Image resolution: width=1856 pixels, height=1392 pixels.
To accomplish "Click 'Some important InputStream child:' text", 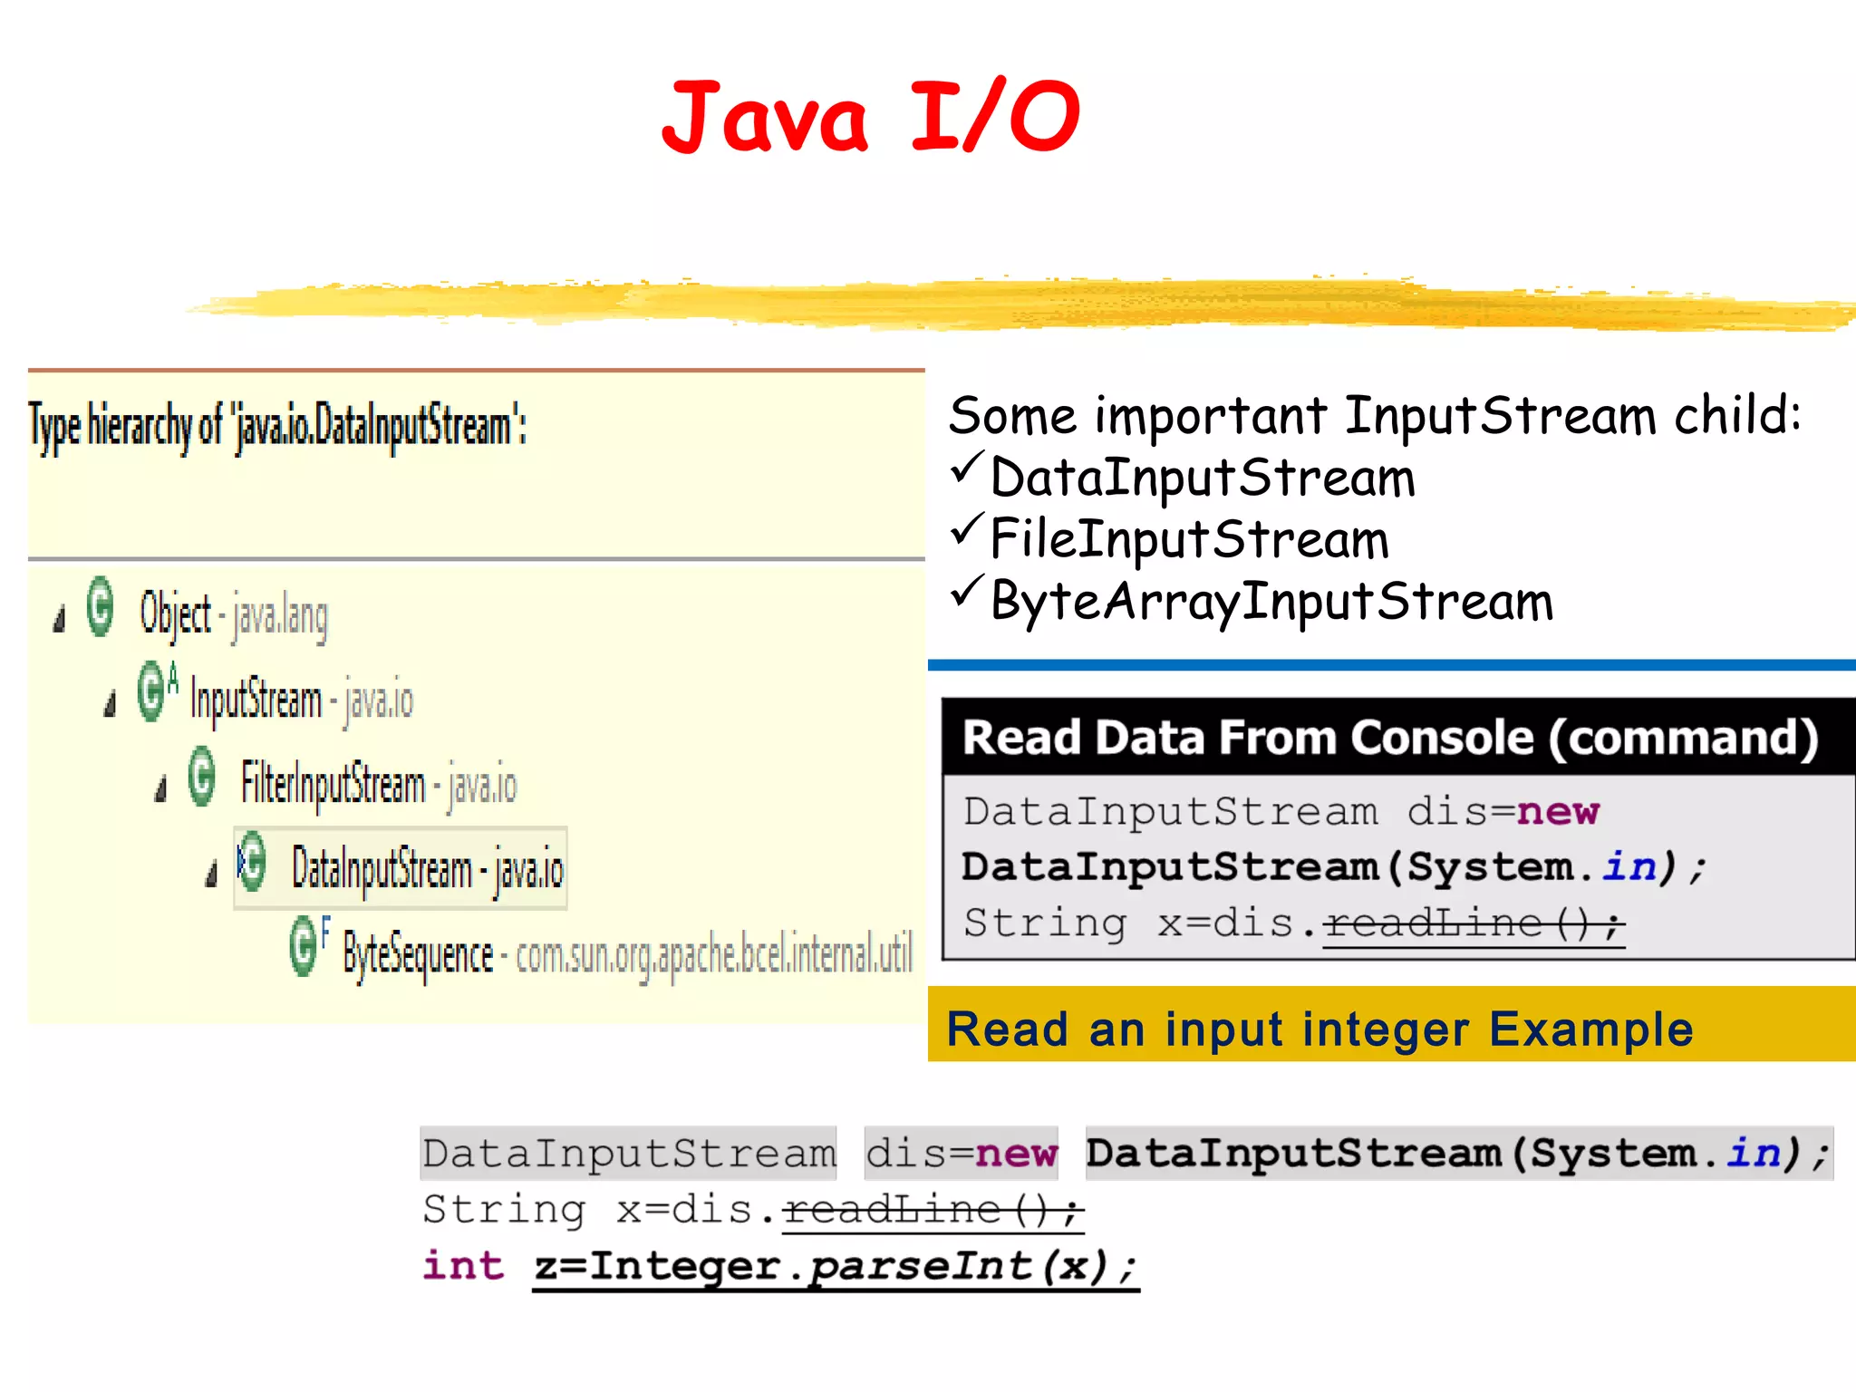I will coord(1375,417).
